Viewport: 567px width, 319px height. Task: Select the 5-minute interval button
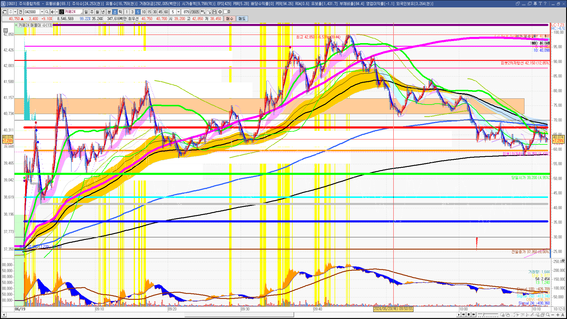click(138, 12)
